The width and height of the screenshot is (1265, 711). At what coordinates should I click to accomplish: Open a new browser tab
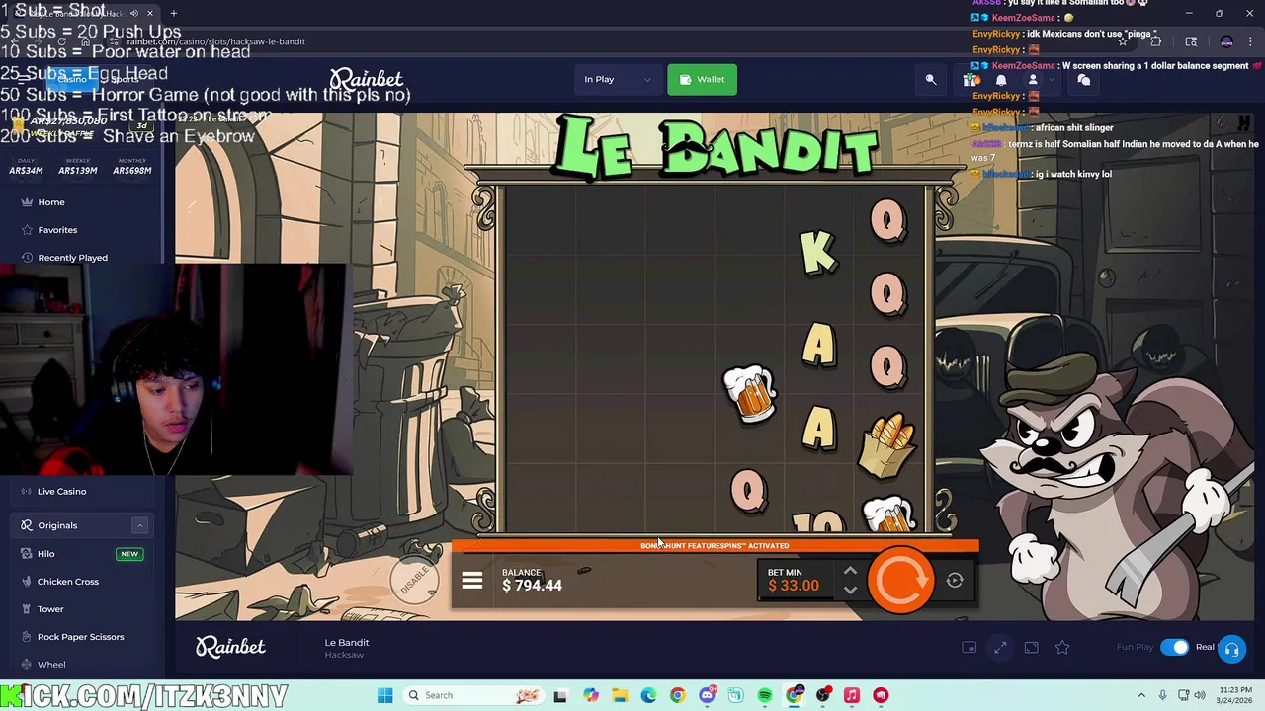point(173,13)
